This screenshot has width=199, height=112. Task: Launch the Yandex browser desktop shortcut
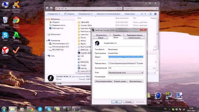click(x=5, y=51)
